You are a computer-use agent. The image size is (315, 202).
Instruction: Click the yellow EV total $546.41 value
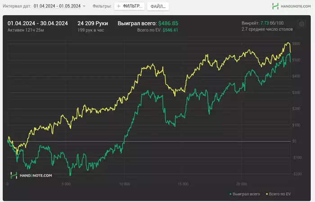(170, 30)
